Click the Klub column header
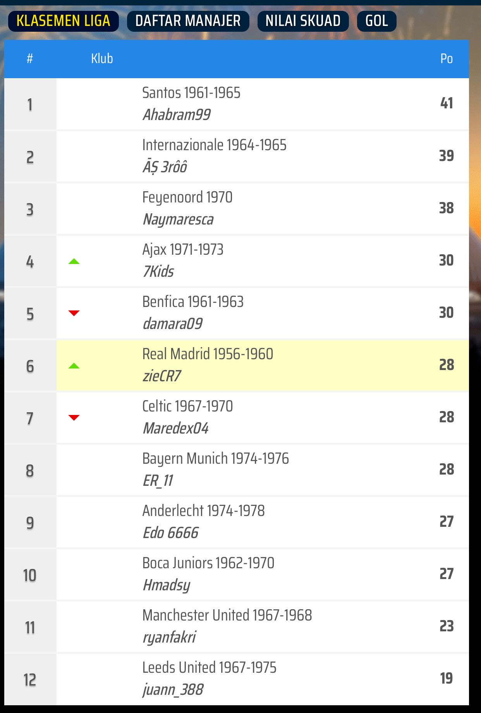This screenshot has width=481, height=713. pyautogui.click(x=102, y=59)
